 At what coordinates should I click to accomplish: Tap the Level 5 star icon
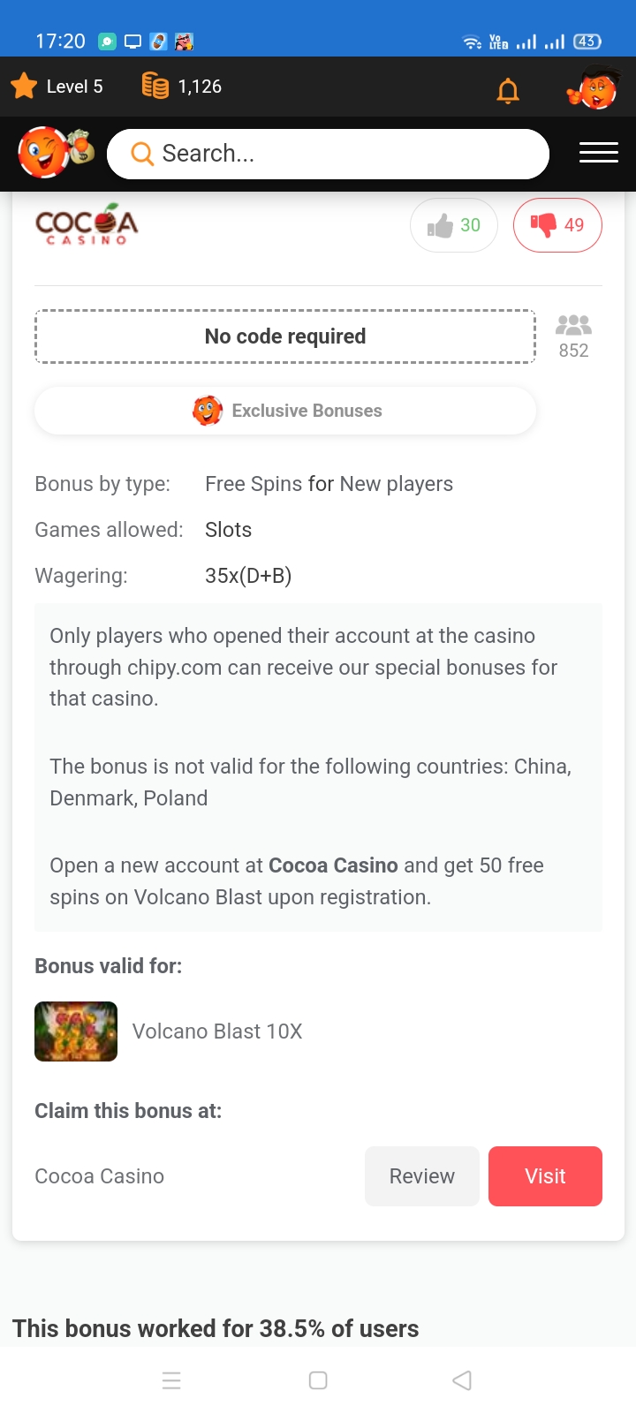(x=24, y=87)
